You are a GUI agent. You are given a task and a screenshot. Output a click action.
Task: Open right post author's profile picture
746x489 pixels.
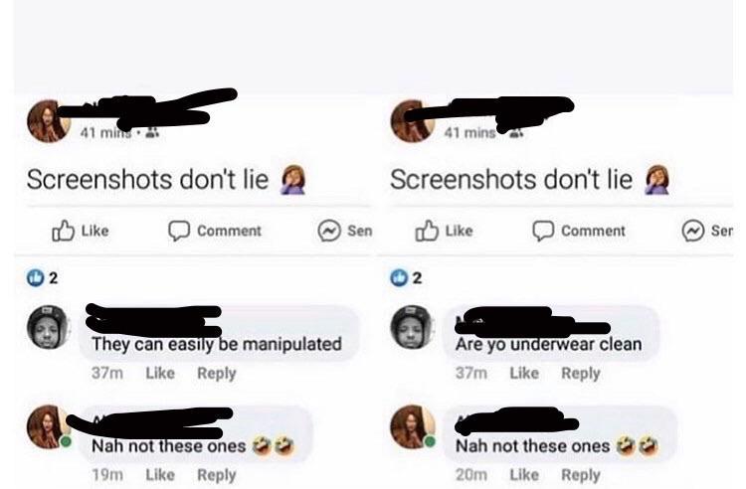pyautogui.click(x=412, y=121)
